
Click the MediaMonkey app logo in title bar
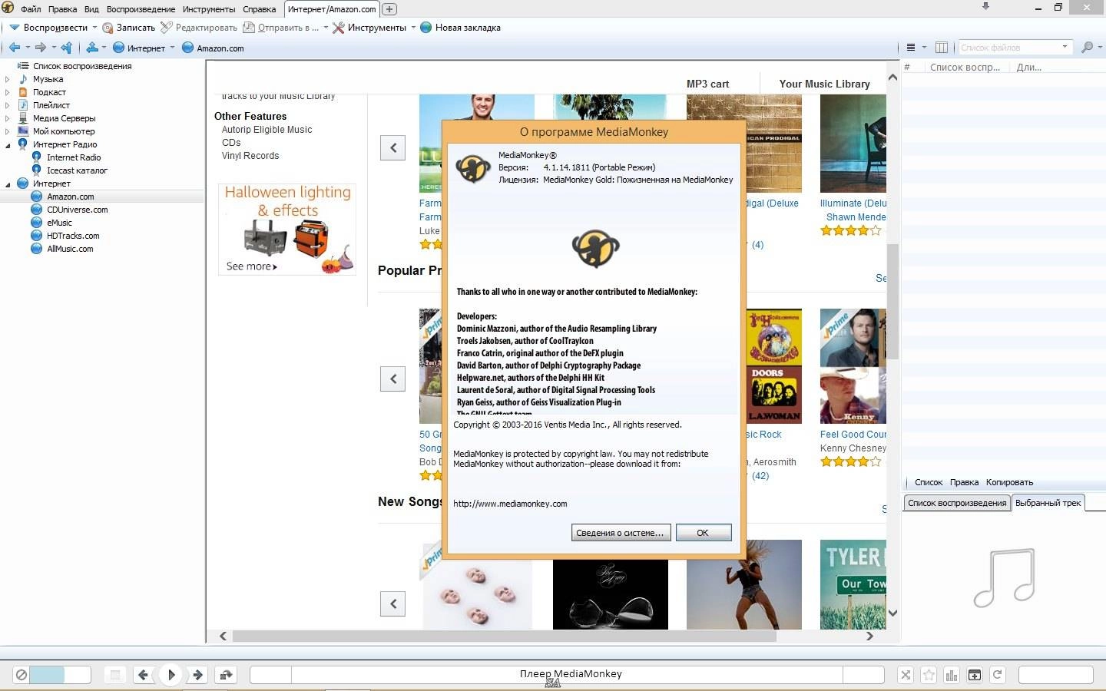pos(8,8)
